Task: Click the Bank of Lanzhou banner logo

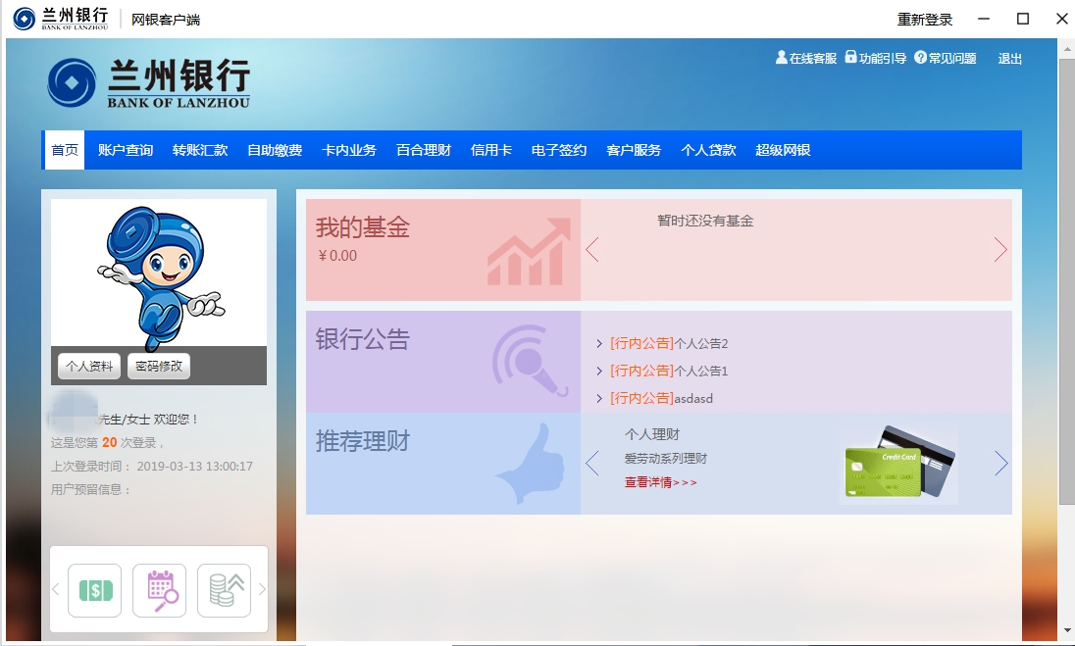Action: coord(149,83)
